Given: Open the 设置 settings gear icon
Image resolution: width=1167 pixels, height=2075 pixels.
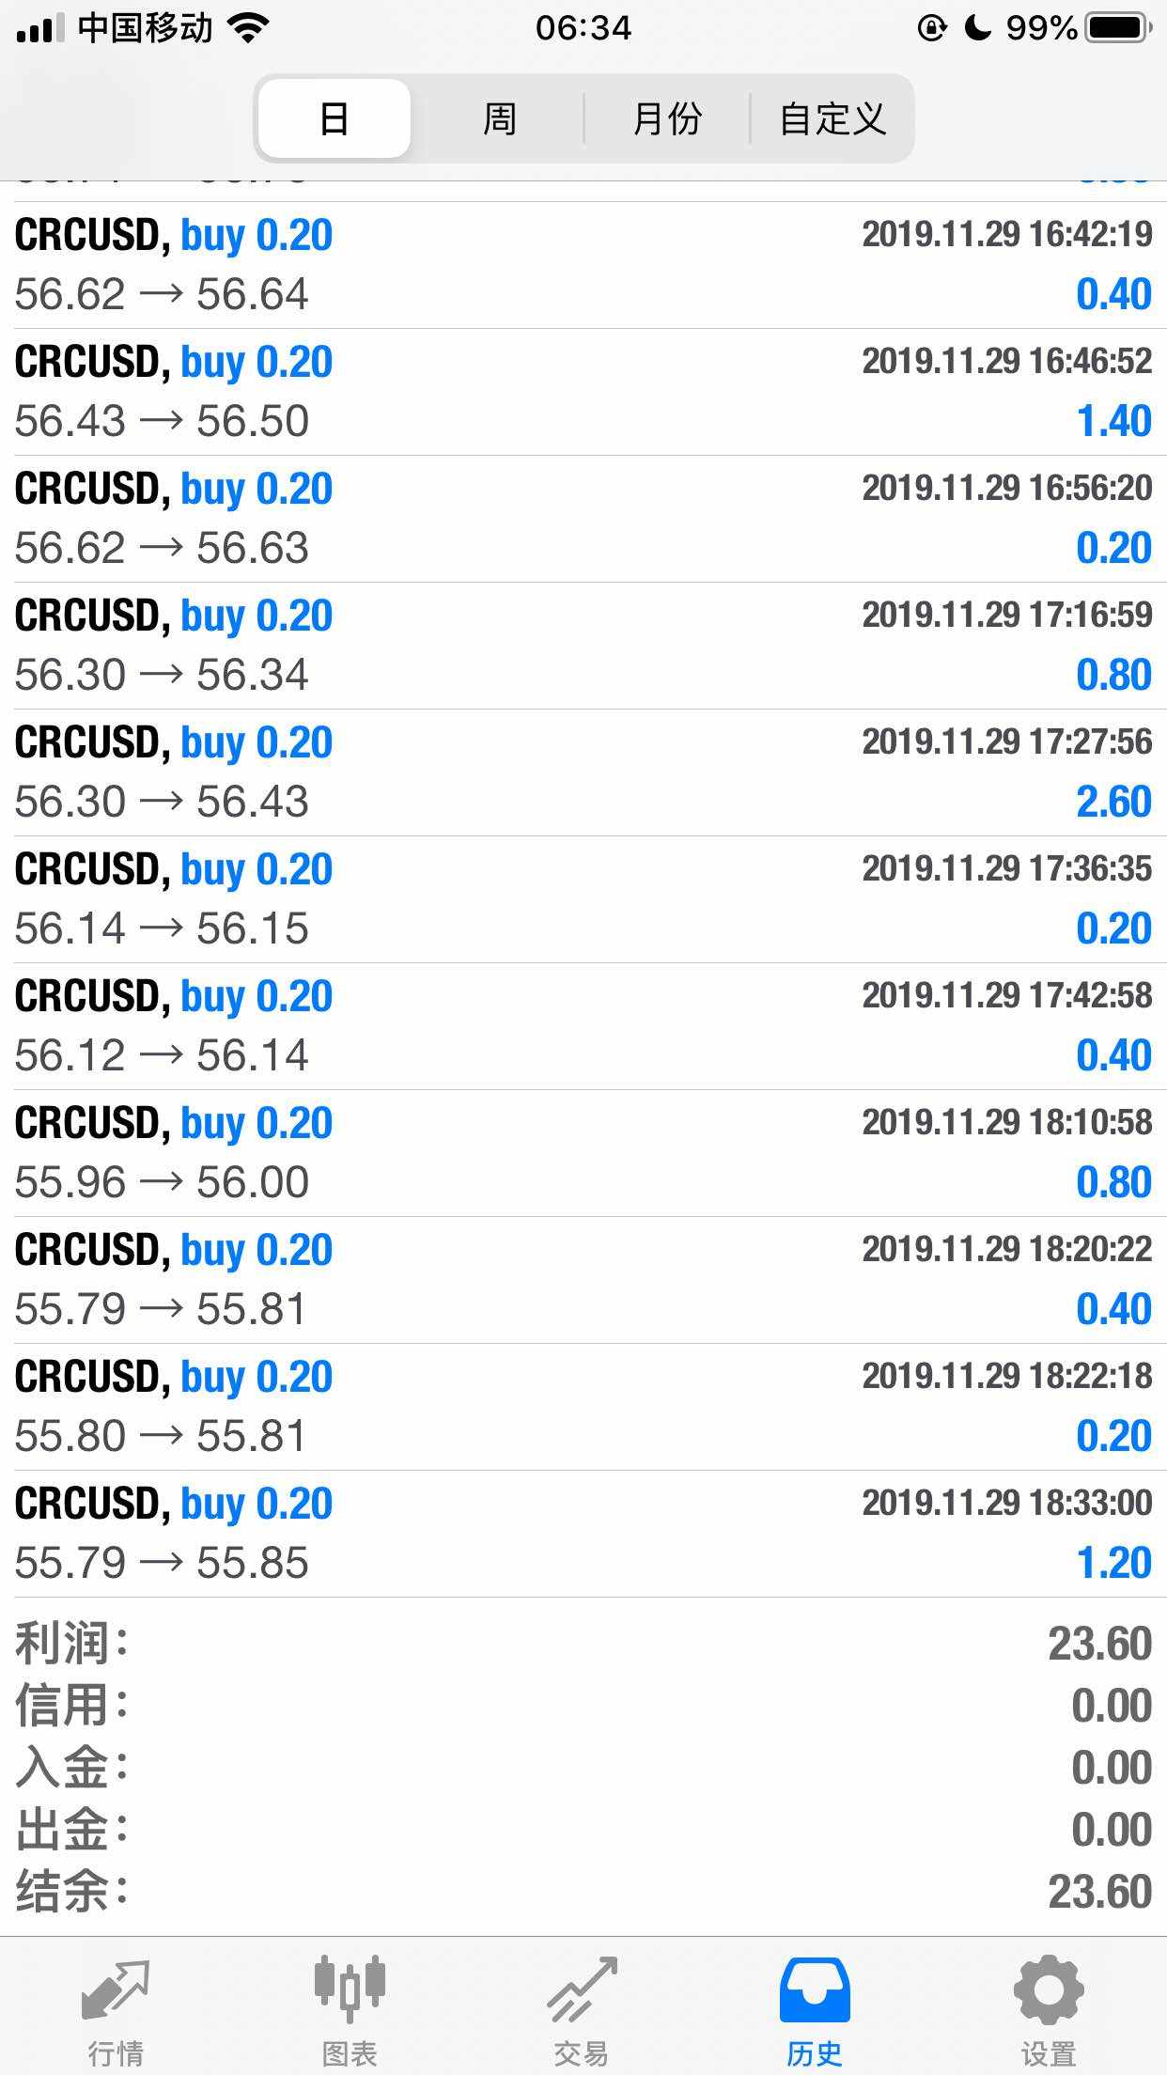Looking at the screenshot, I should [1048, 1992].
